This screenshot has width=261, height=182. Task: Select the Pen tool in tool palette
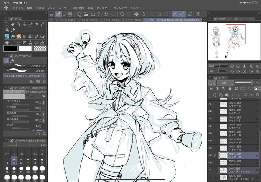7,37
